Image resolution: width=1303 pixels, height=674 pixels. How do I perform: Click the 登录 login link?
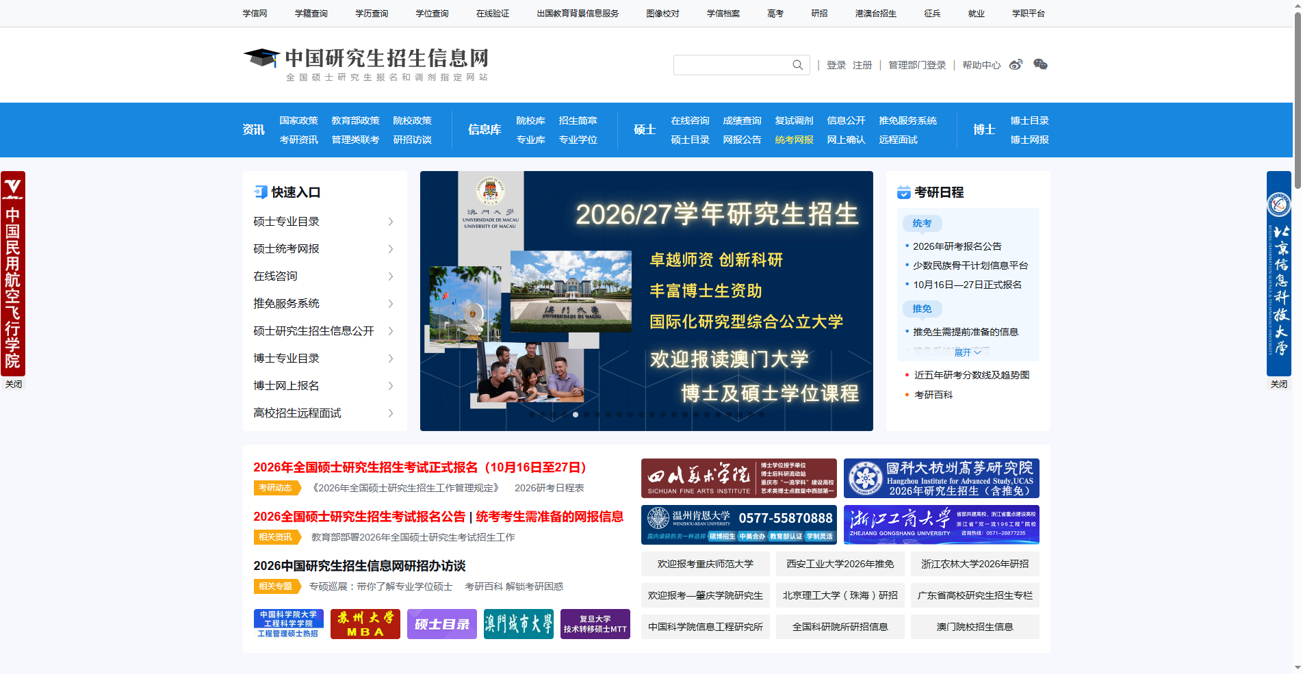[x=836, y=65]
